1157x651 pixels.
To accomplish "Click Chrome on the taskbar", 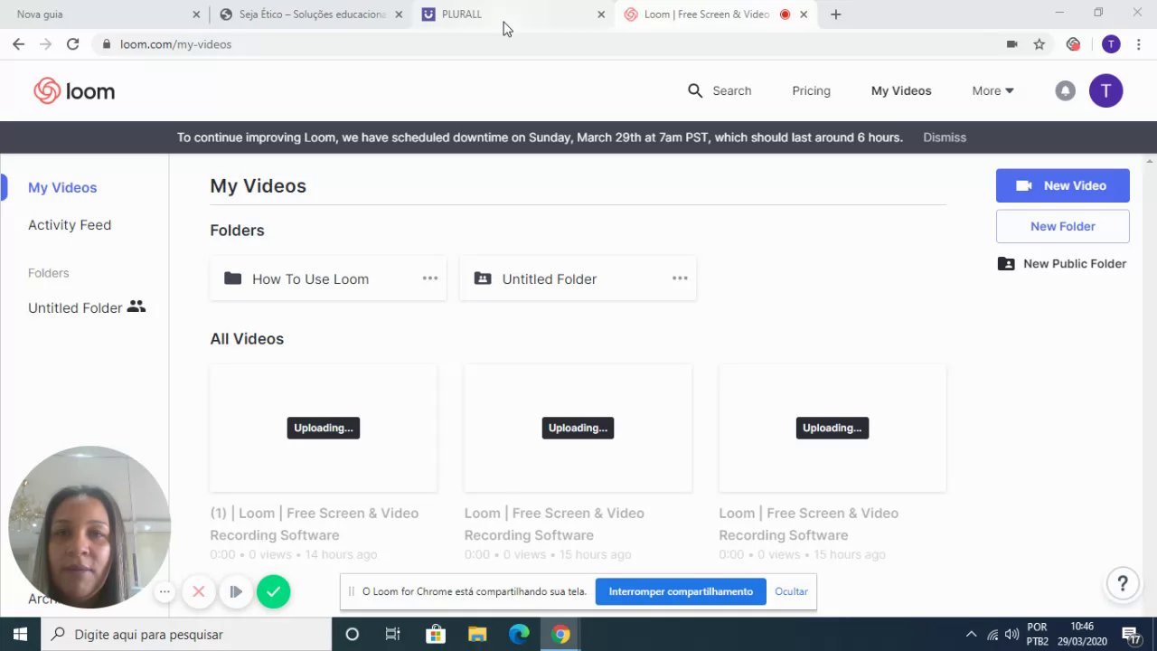I will pos(560,634).
